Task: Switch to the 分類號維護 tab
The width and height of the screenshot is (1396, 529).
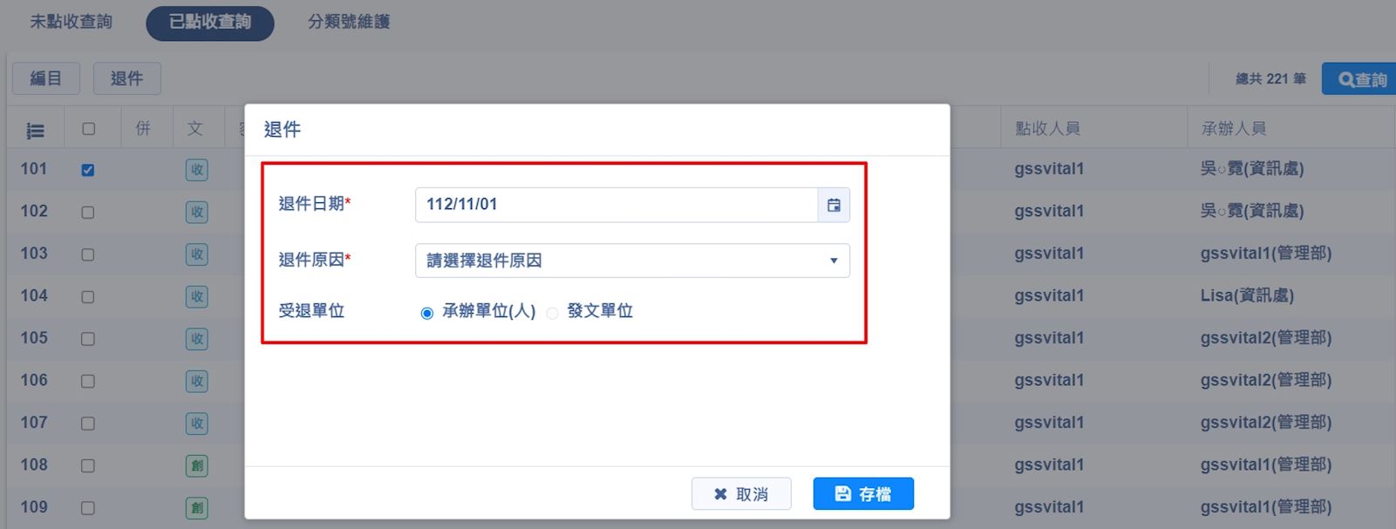Action: pyautogui.click(x=349, y=22)
